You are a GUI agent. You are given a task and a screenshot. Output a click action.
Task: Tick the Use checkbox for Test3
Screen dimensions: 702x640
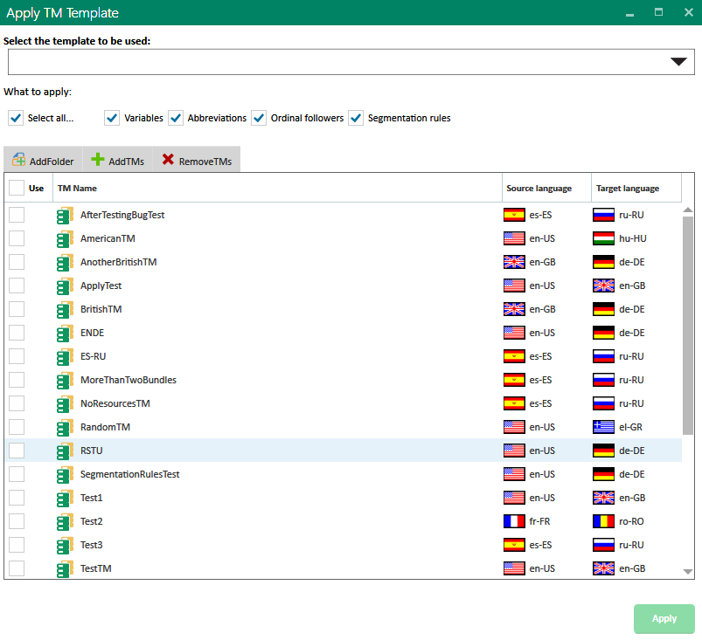coord(17,545)
